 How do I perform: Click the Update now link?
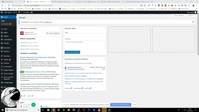click(x=48, y=22)
